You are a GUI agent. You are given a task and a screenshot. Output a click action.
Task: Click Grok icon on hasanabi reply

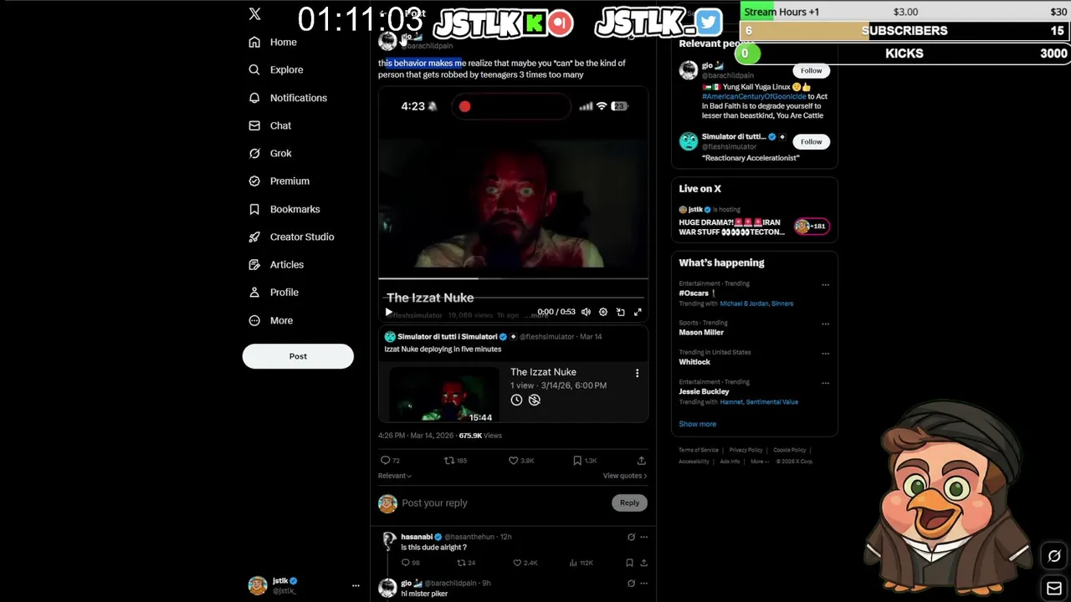pos(631,537)
